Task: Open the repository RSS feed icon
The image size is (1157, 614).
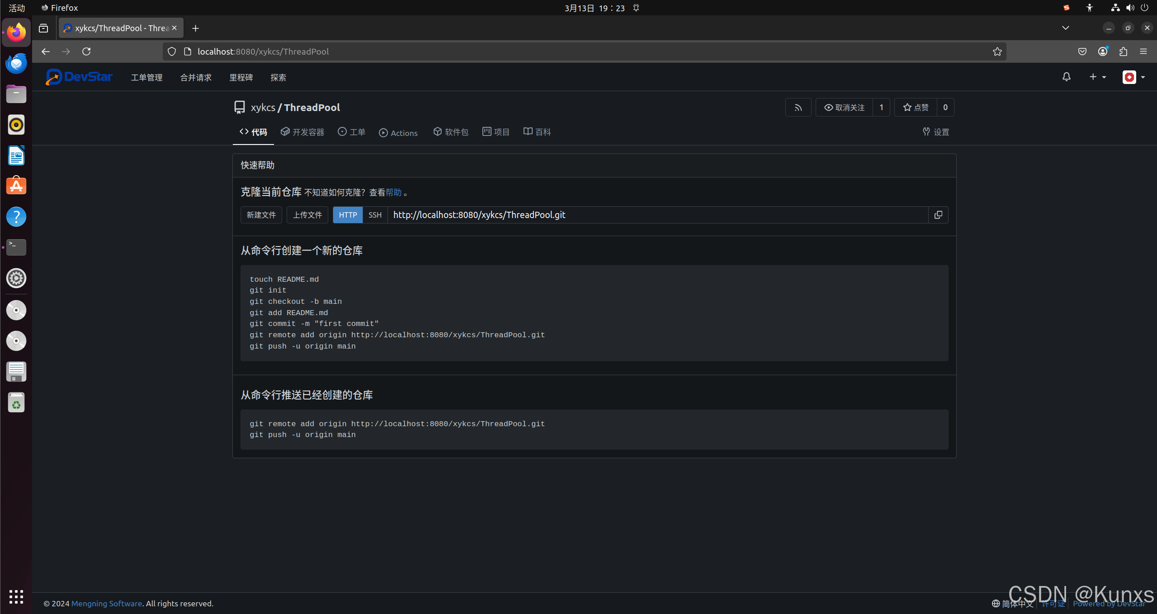Action: tap(798, 107)
